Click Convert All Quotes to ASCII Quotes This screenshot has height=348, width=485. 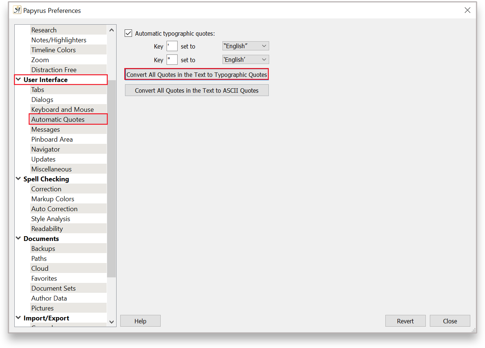(x=197, y=90)
